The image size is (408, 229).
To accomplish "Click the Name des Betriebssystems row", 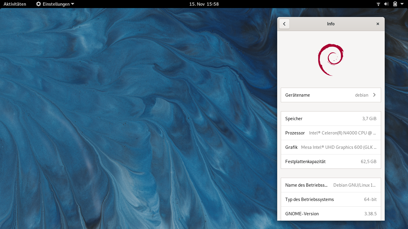I will pyautogui.click(x=331, y=185).
